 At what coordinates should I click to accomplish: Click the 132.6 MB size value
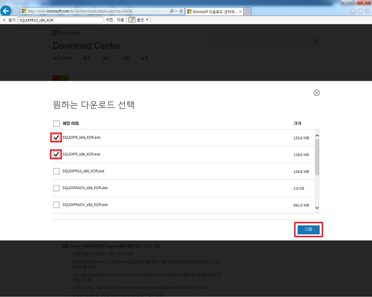click(301, 138)
